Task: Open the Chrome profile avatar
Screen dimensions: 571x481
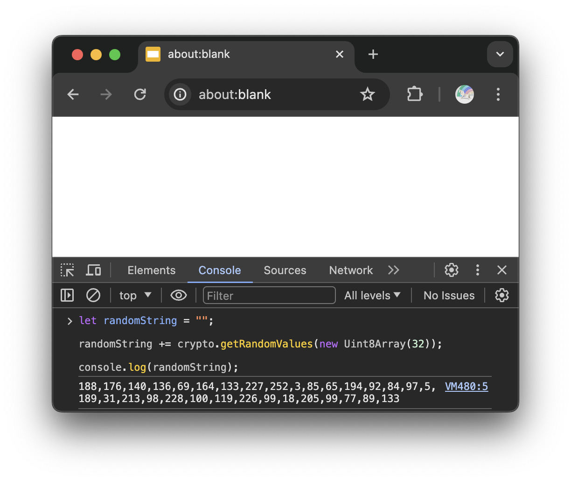Action: coord(465,94)
